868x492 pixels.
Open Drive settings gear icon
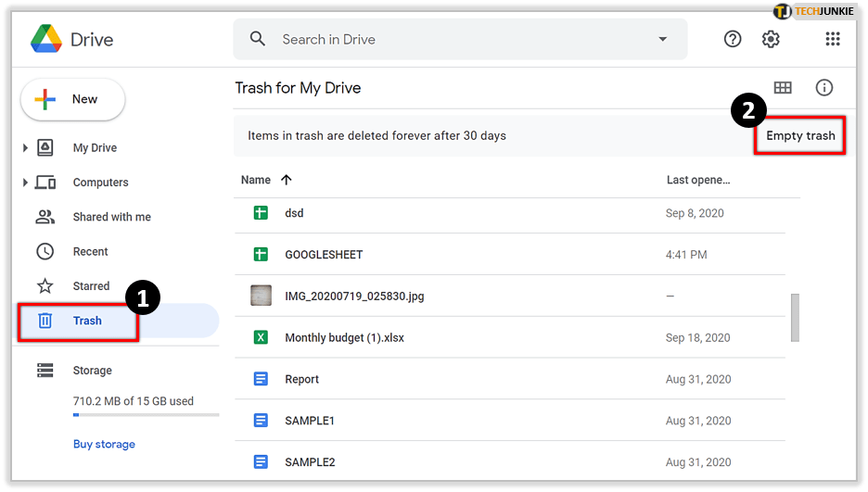(771, 39)
